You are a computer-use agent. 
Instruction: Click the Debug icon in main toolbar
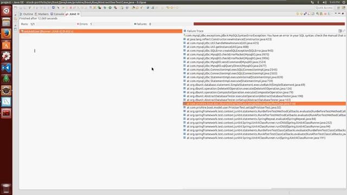point(105,8)
